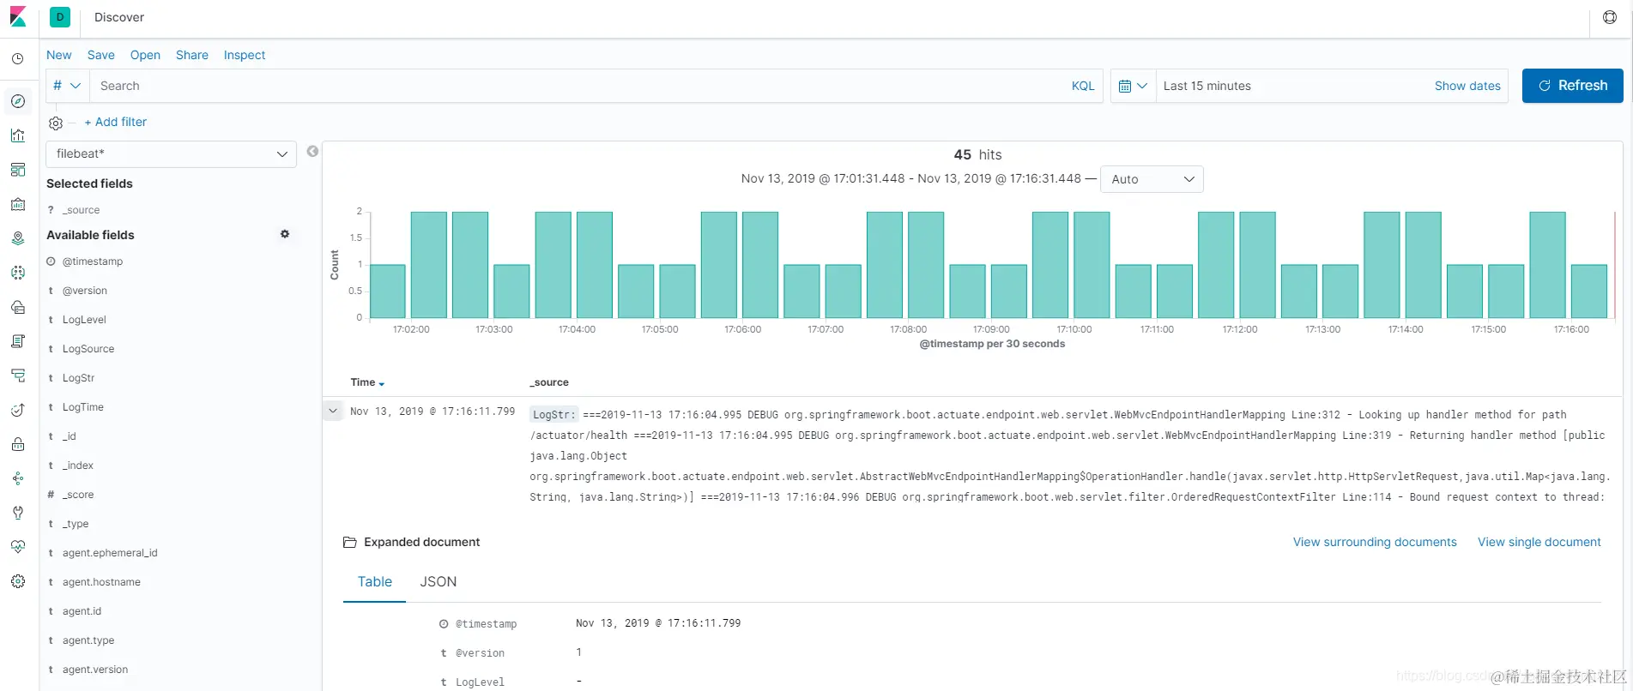Open Recently viewed clock icon
The image size is (1633, 691).
[18, 59]
